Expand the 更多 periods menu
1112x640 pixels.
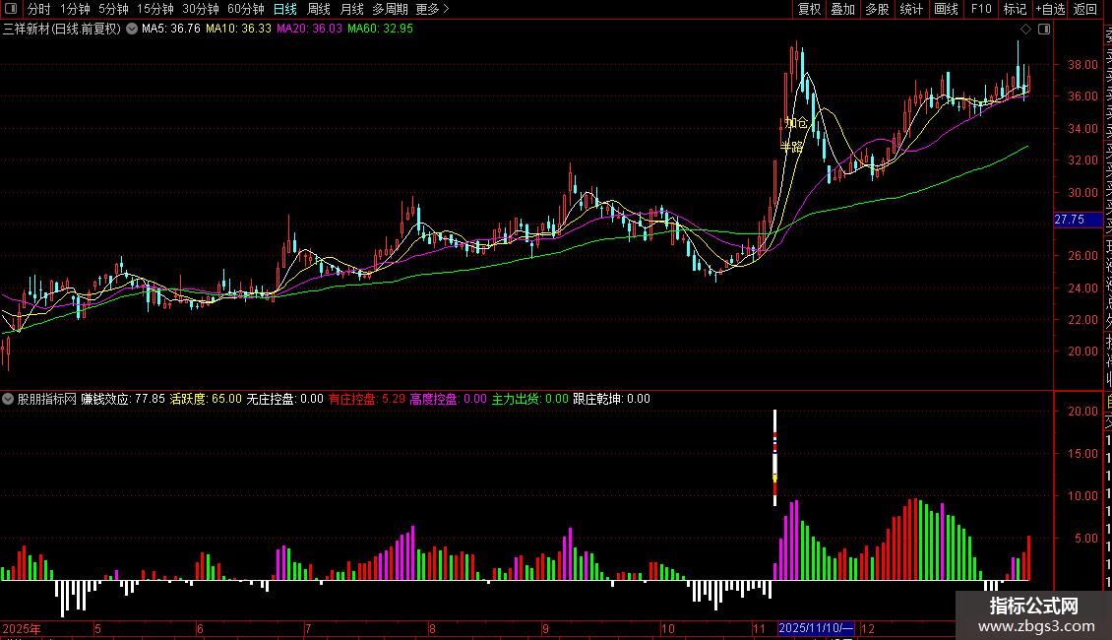click(432, 9)
